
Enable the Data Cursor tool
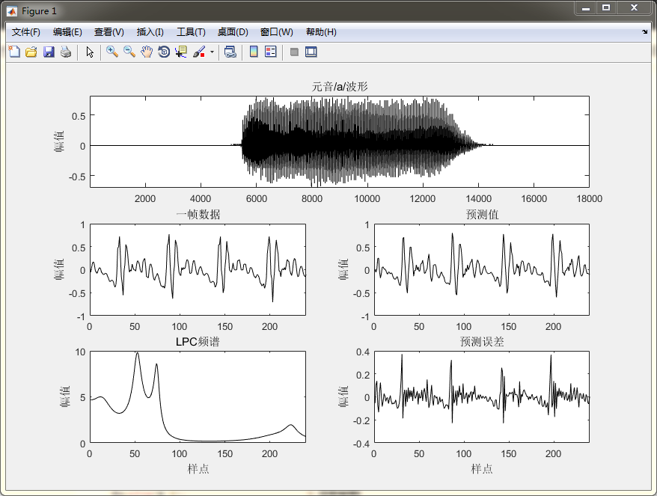tap(181, 52)
